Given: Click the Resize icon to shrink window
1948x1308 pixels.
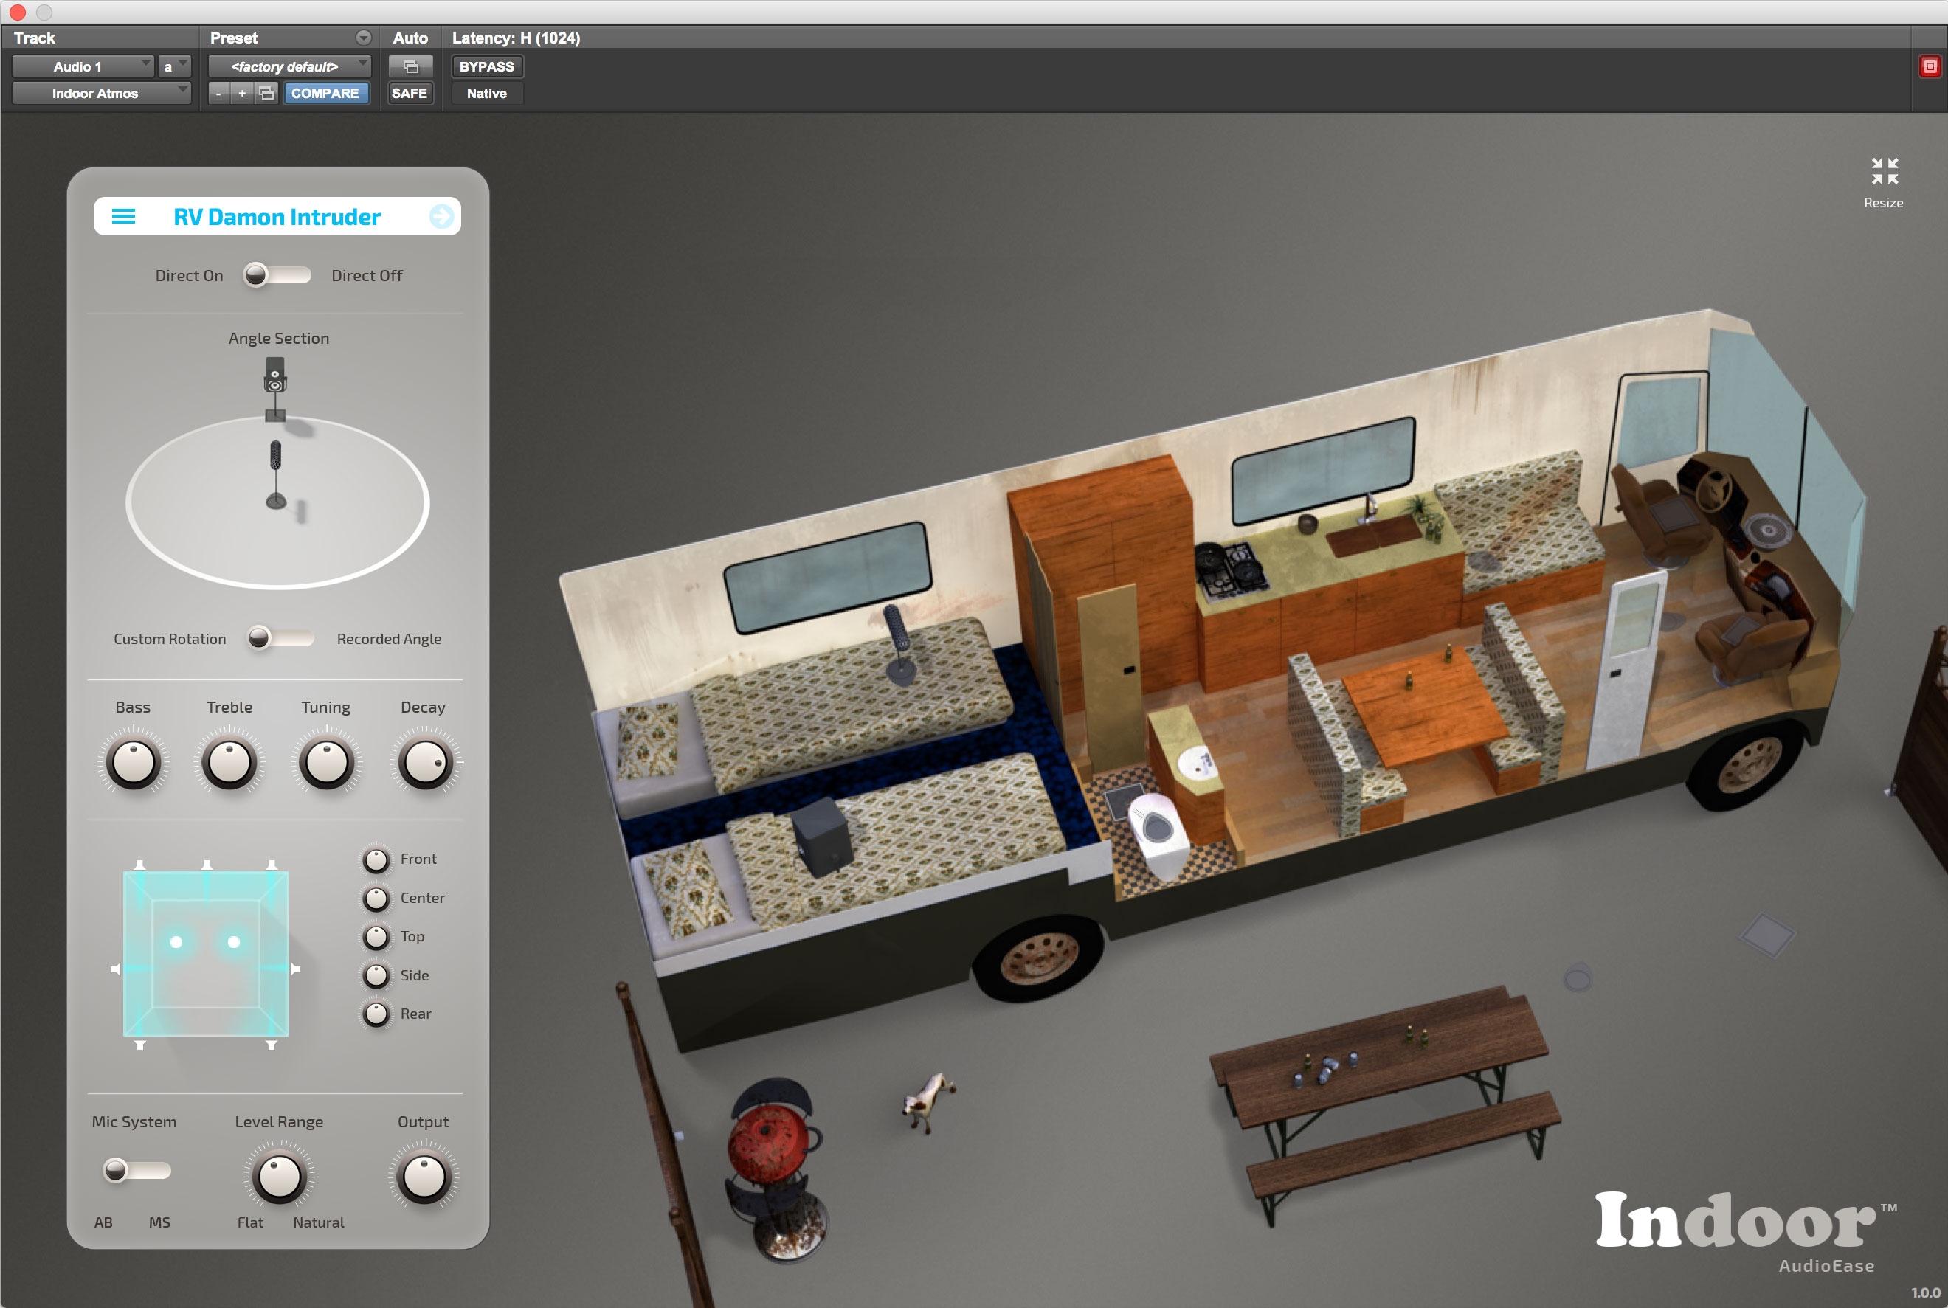Looking at the screenshot, I should pos(1883,173).
